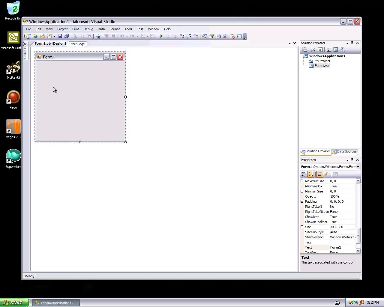Open the Properties Window toolbar icon
Image resolution: width=384 pixels, height=307 pixels.
tap(211, 36)
